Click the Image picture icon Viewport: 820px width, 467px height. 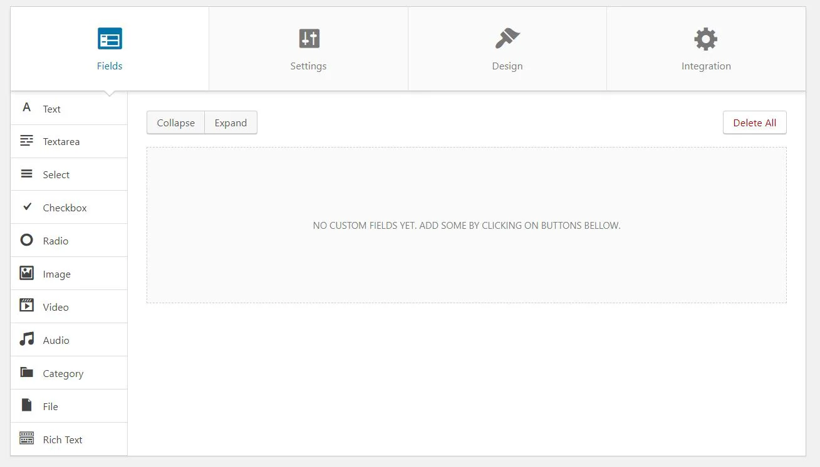tap(26, 273)
